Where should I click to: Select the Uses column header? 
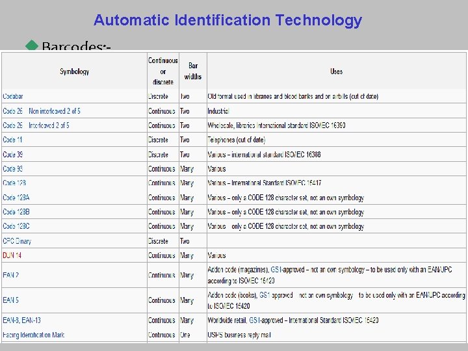(337, 71)
